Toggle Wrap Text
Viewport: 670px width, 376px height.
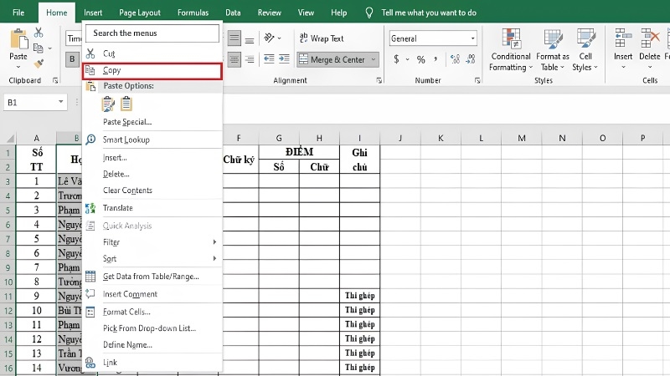322,38
